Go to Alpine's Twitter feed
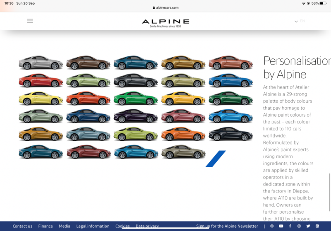Viewport: 331px width, 231px height. click(x=308, y=226)
